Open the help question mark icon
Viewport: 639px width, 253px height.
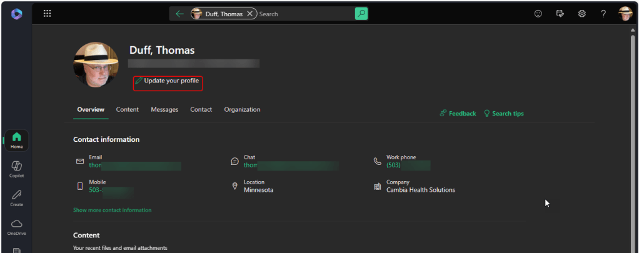[x=603, y=14]
